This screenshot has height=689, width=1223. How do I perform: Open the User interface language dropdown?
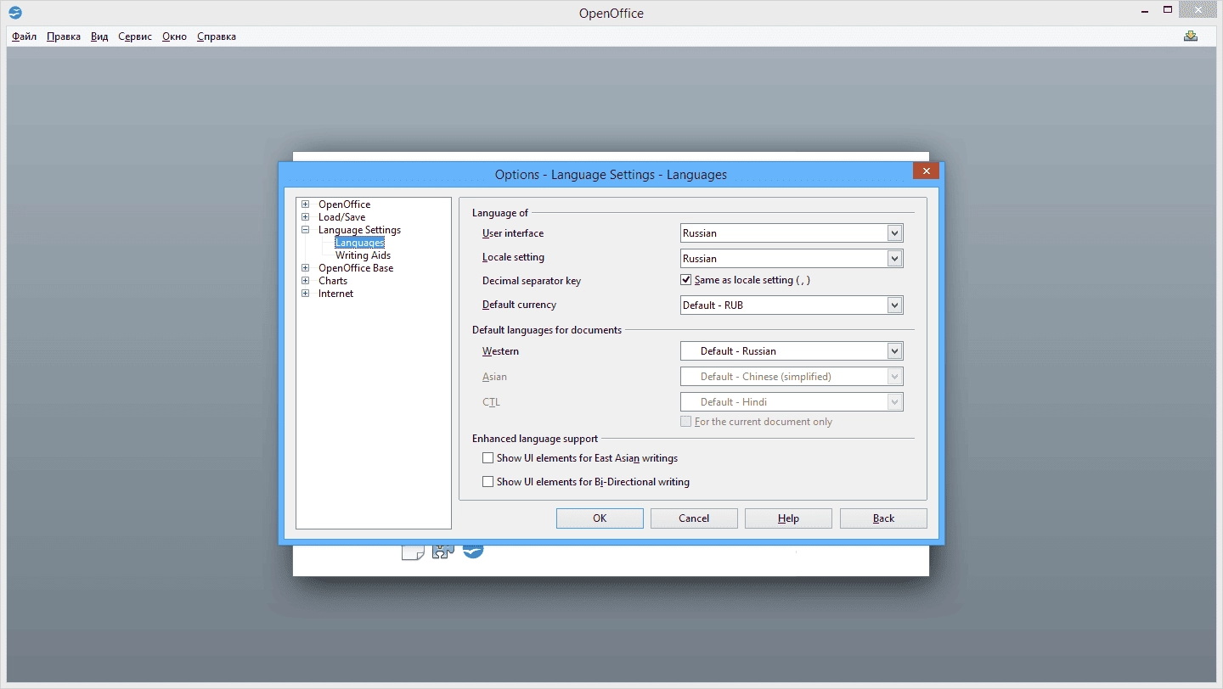click(893, 233)
